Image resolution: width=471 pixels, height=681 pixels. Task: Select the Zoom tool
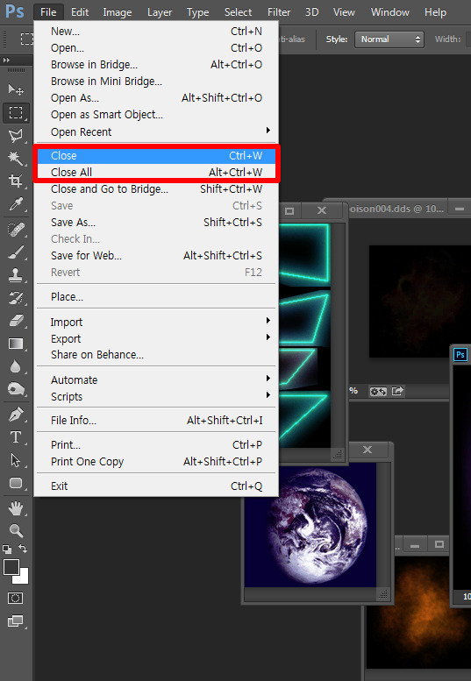pyautogui.click(x=16, y=531)
